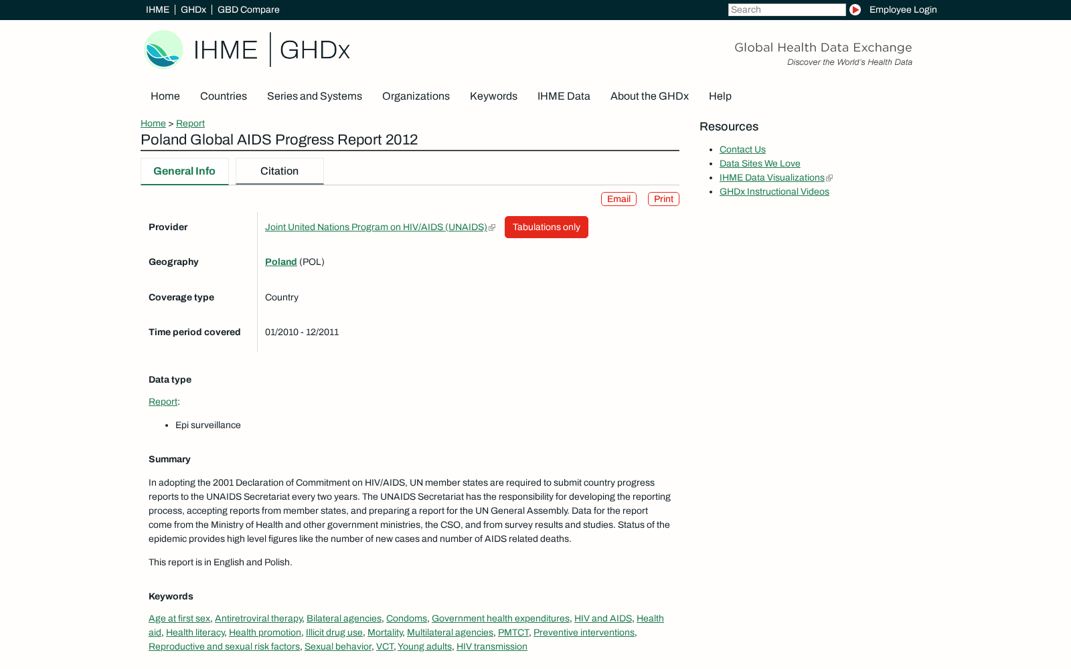Click Mortality keyword link
Screen dimensions: 1071x669
[x=385, y=633]
